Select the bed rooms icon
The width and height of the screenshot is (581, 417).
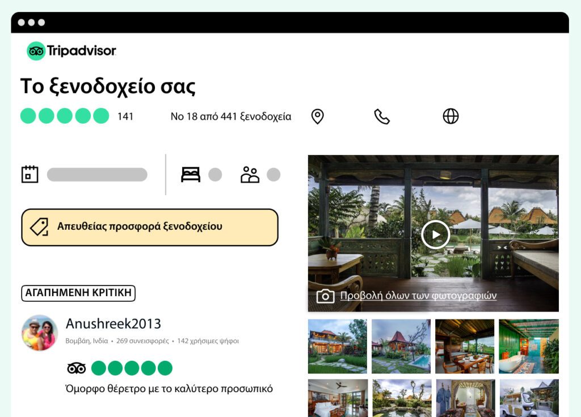point(191,175)
